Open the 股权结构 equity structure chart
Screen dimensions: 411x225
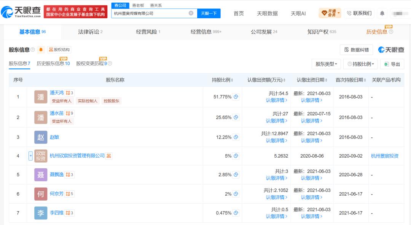click(59, 49)
